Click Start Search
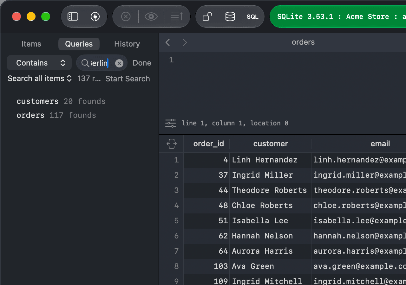The image size is (406, 285). (x=128, y=79)
